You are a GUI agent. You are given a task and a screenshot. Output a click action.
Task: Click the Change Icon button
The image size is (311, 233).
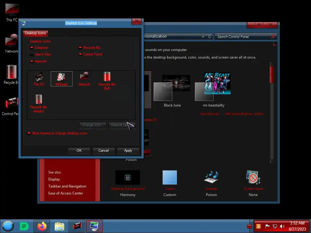(x=93, y=125)
